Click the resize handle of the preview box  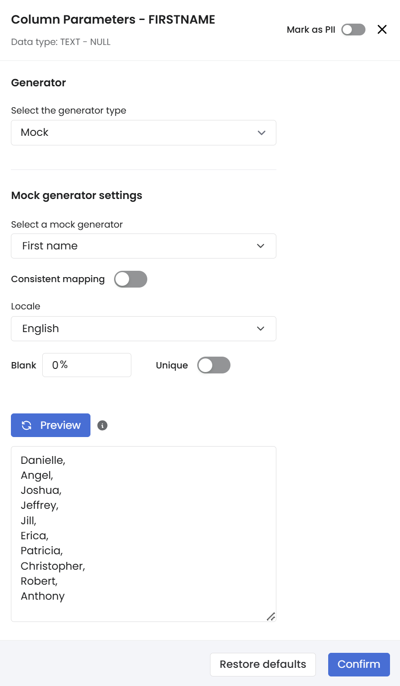point(271,616)
